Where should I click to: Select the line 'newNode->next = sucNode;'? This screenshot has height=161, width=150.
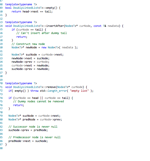pyautogui.click(x=30, y=58)
